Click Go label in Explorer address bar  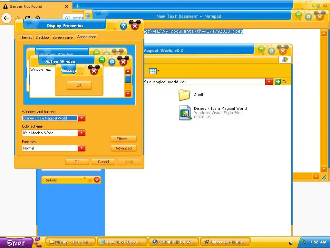[x=285, y=82]
